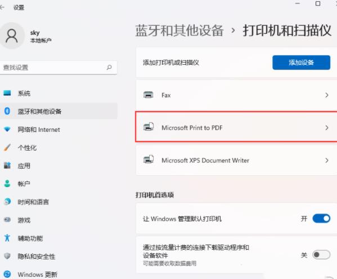Open the Fax printer entry

pyautogui.click(x=236, y=95)
